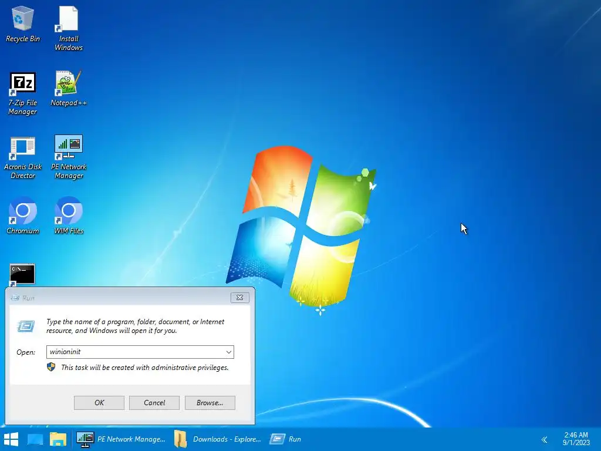The width and height of the screenshot is (601, 451).
Task: Open the Recycle Bin desktop icon
Action: [23, 23]
